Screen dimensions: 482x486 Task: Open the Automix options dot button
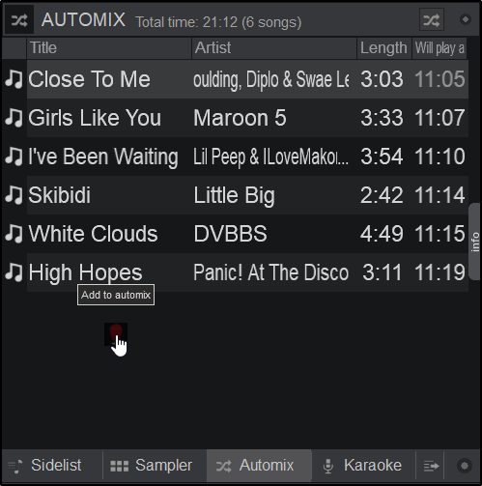click(x=465, y=19)
